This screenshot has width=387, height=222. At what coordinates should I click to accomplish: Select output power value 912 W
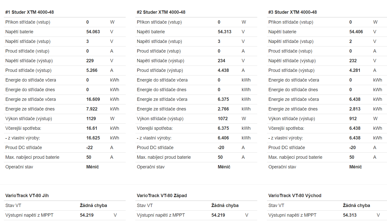click(x=353, y=119)
